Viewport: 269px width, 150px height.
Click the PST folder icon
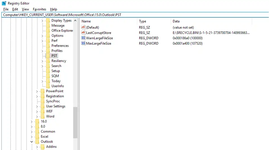click(48, 56)
